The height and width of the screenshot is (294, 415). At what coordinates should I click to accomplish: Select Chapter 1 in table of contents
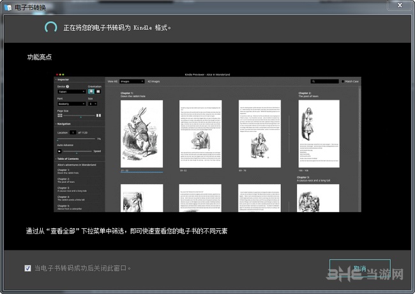pos(68,171)
